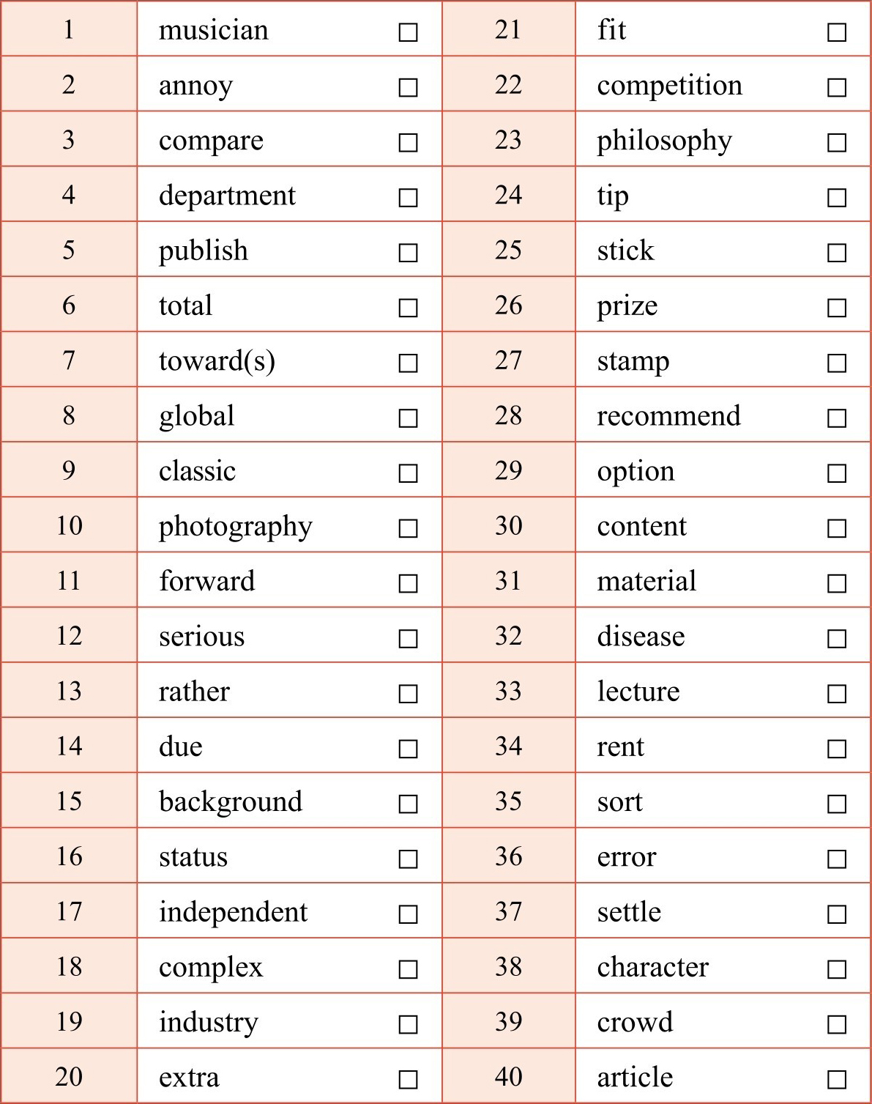Screen dimensions: 872x1104
Task: Check the box next to extra
Action: (408, 1079)
